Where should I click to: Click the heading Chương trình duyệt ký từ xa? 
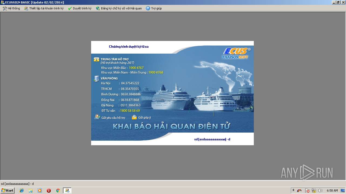[x=129, y=47]
